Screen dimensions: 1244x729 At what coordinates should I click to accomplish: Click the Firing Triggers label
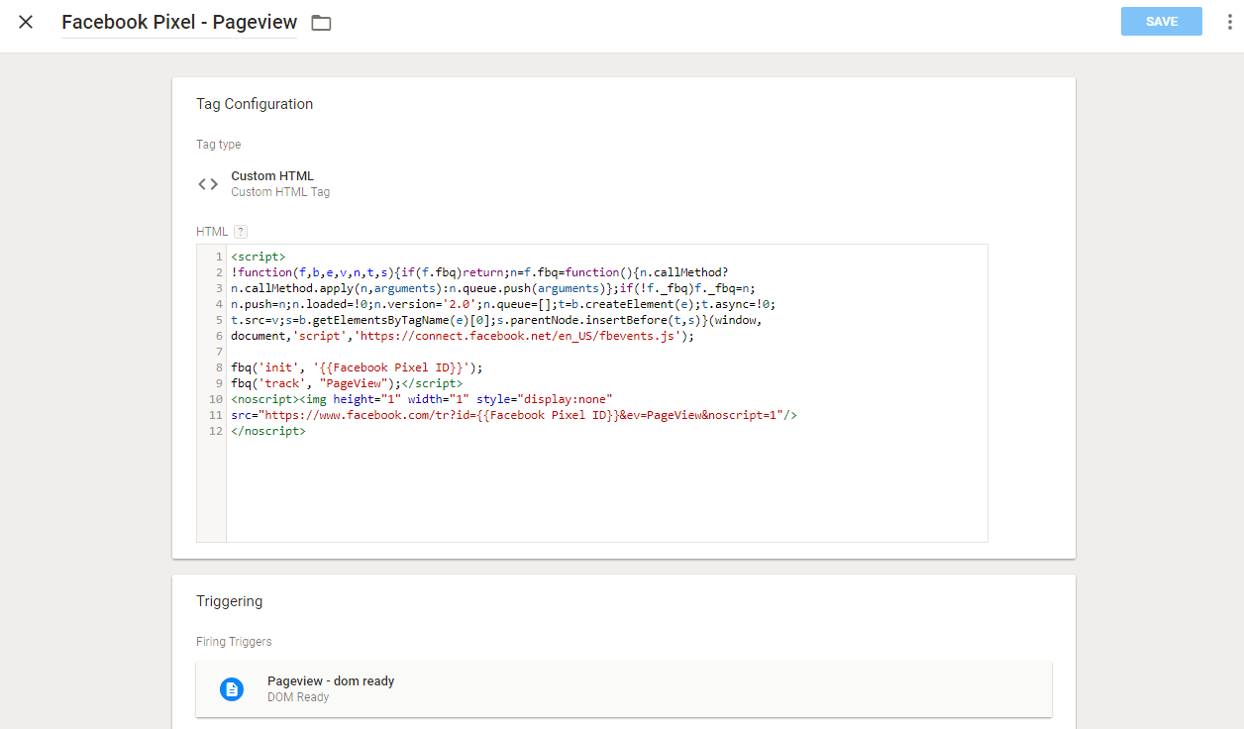click(x=234, y=641)
